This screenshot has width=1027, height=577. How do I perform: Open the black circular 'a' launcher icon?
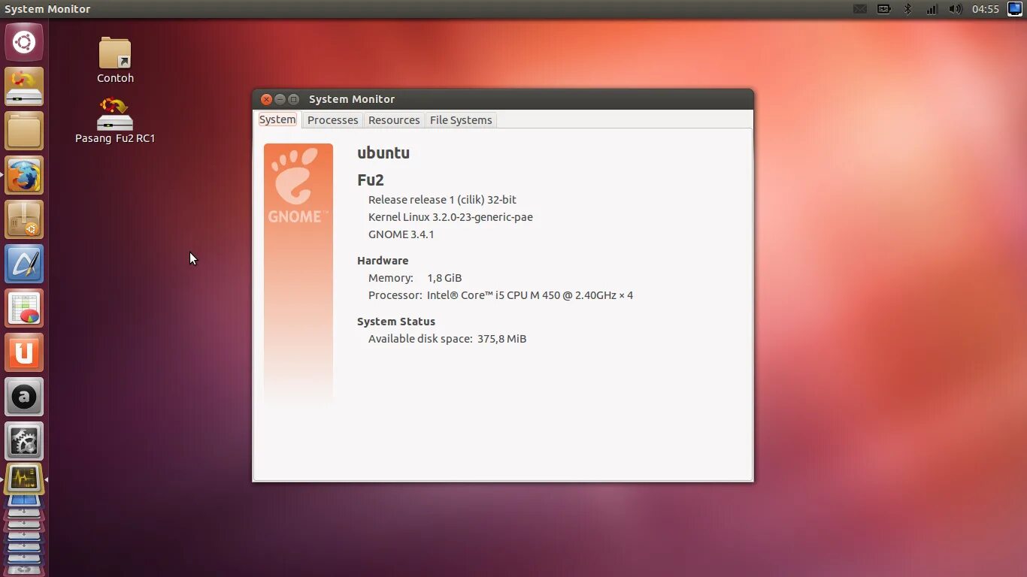24,397
